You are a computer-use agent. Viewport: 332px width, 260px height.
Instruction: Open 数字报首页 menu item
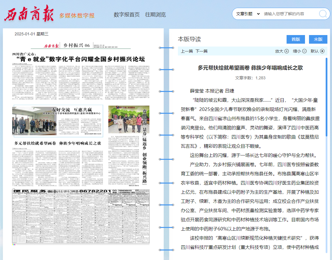pos(126,15)
